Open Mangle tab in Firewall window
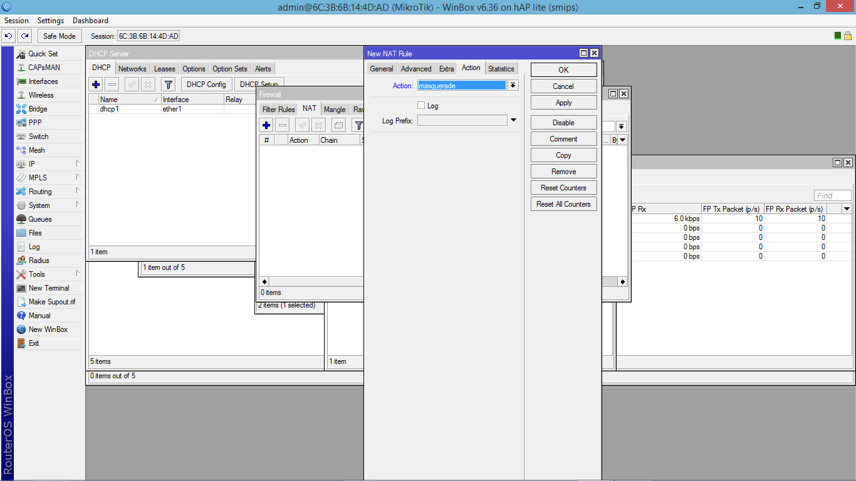The width and height of the screenshot is (856, 481). tap(335, 110)
